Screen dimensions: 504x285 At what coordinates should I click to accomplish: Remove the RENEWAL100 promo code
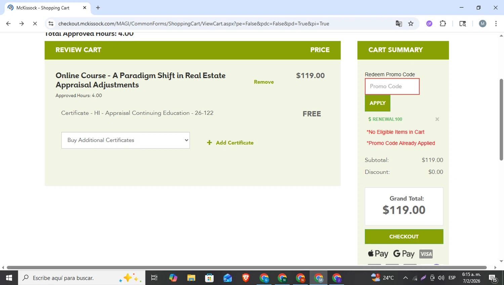click(x=437, y=119)
